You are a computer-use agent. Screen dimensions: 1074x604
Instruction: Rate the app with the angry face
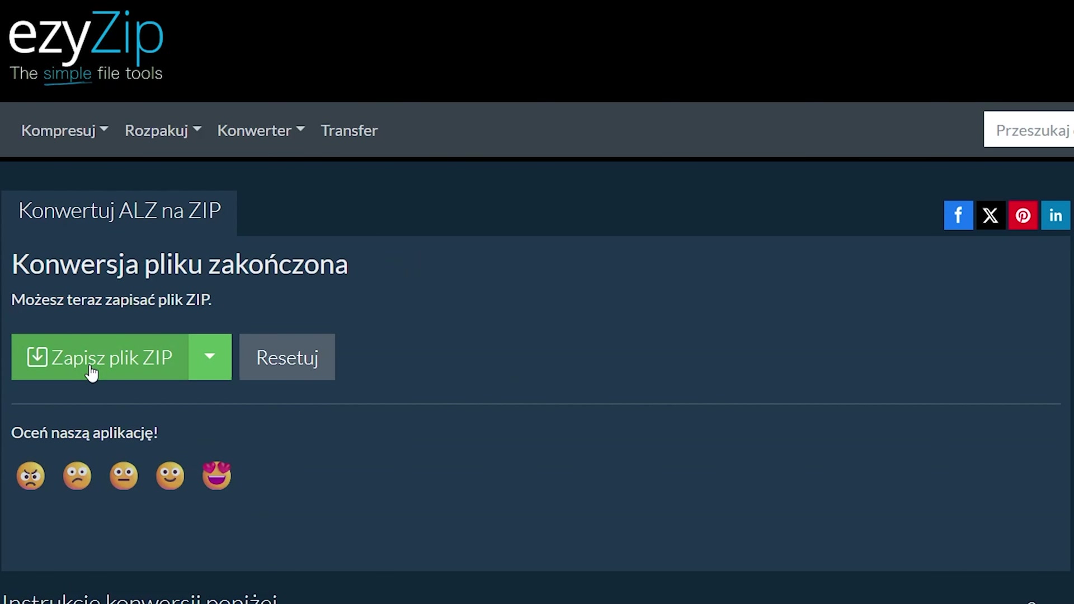(31, 476)
